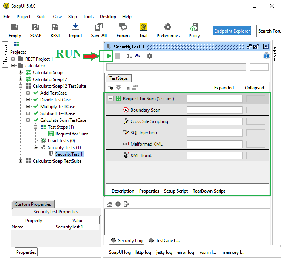Open the Setup Script tab
This screenshot has height=258, width=281.
pos(176,191)
